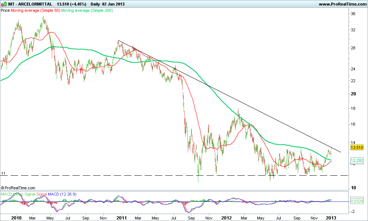Click the candlestick icon beside the MT ticker
Viewport: 368px width, 221px height.
point(4,4)
